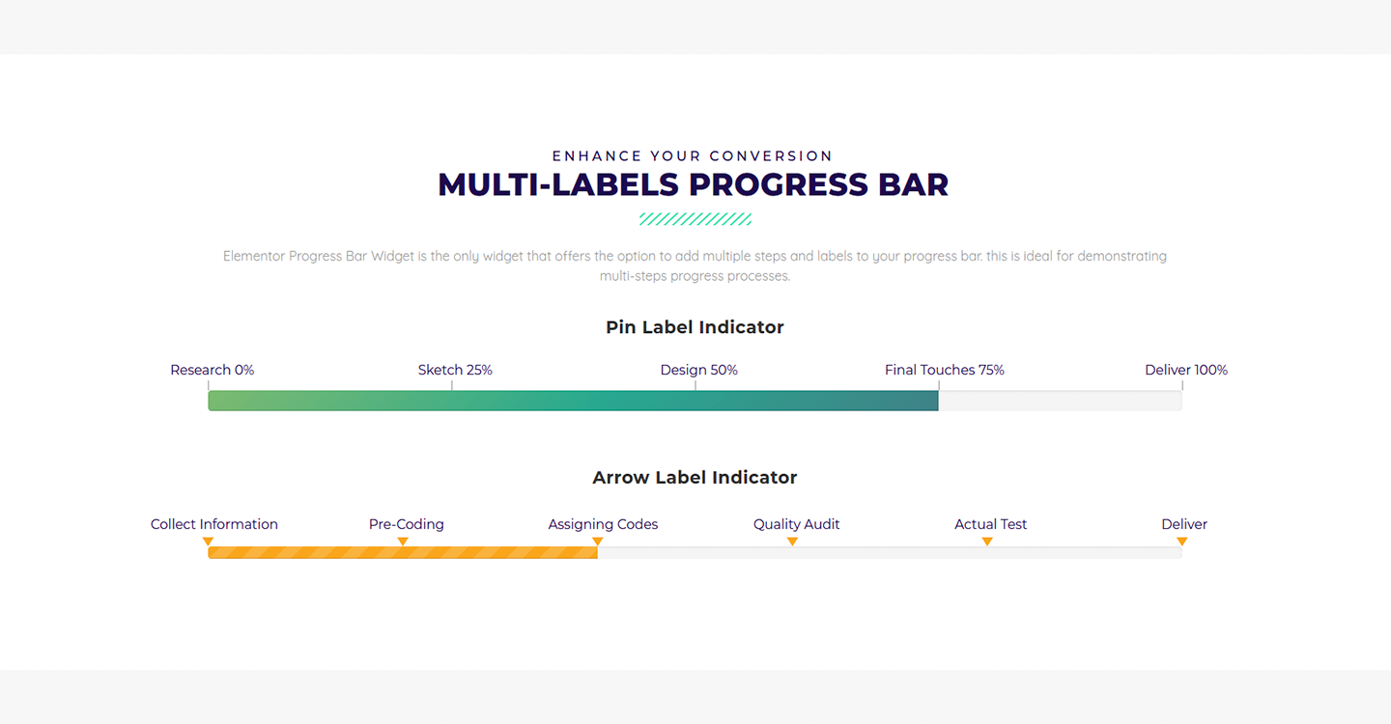Click the Final Touches 75% label

[x=944, y=370]
